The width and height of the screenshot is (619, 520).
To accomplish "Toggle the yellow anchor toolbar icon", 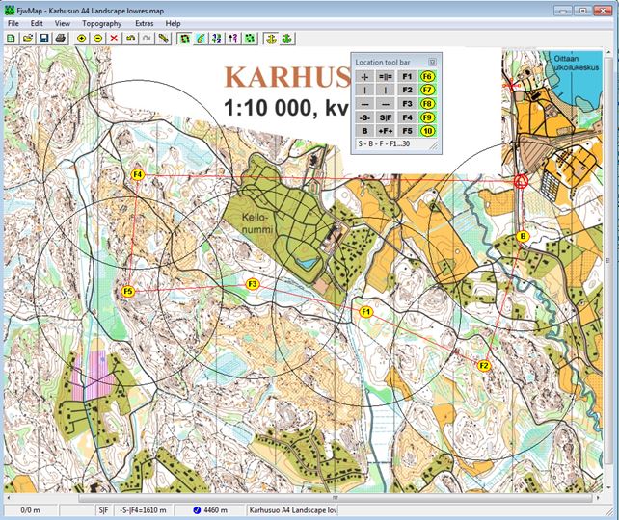I will [x=271, y=39].
